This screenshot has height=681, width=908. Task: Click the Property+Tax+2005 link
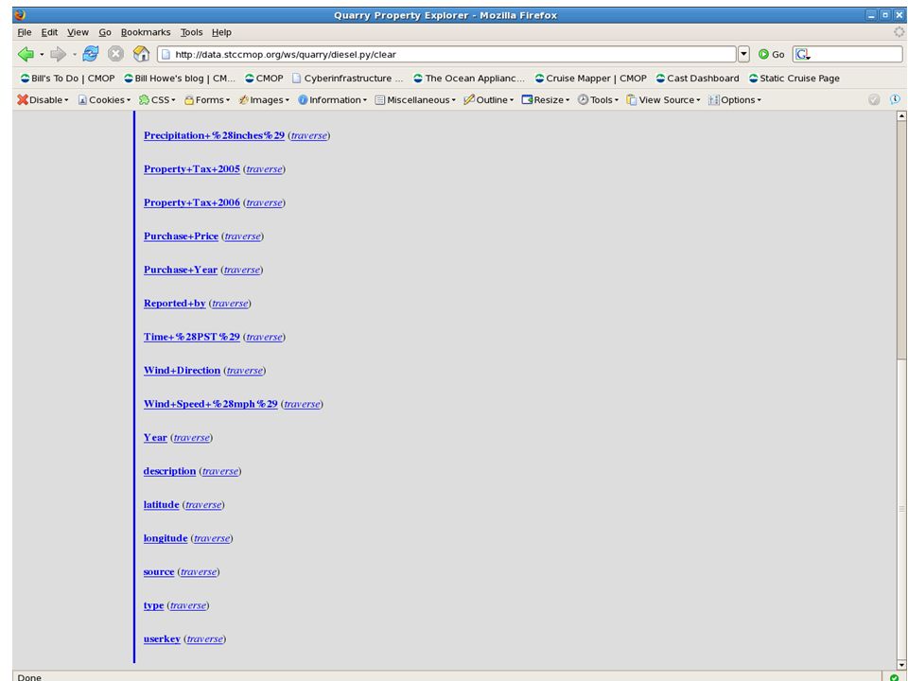pos(192,169)
